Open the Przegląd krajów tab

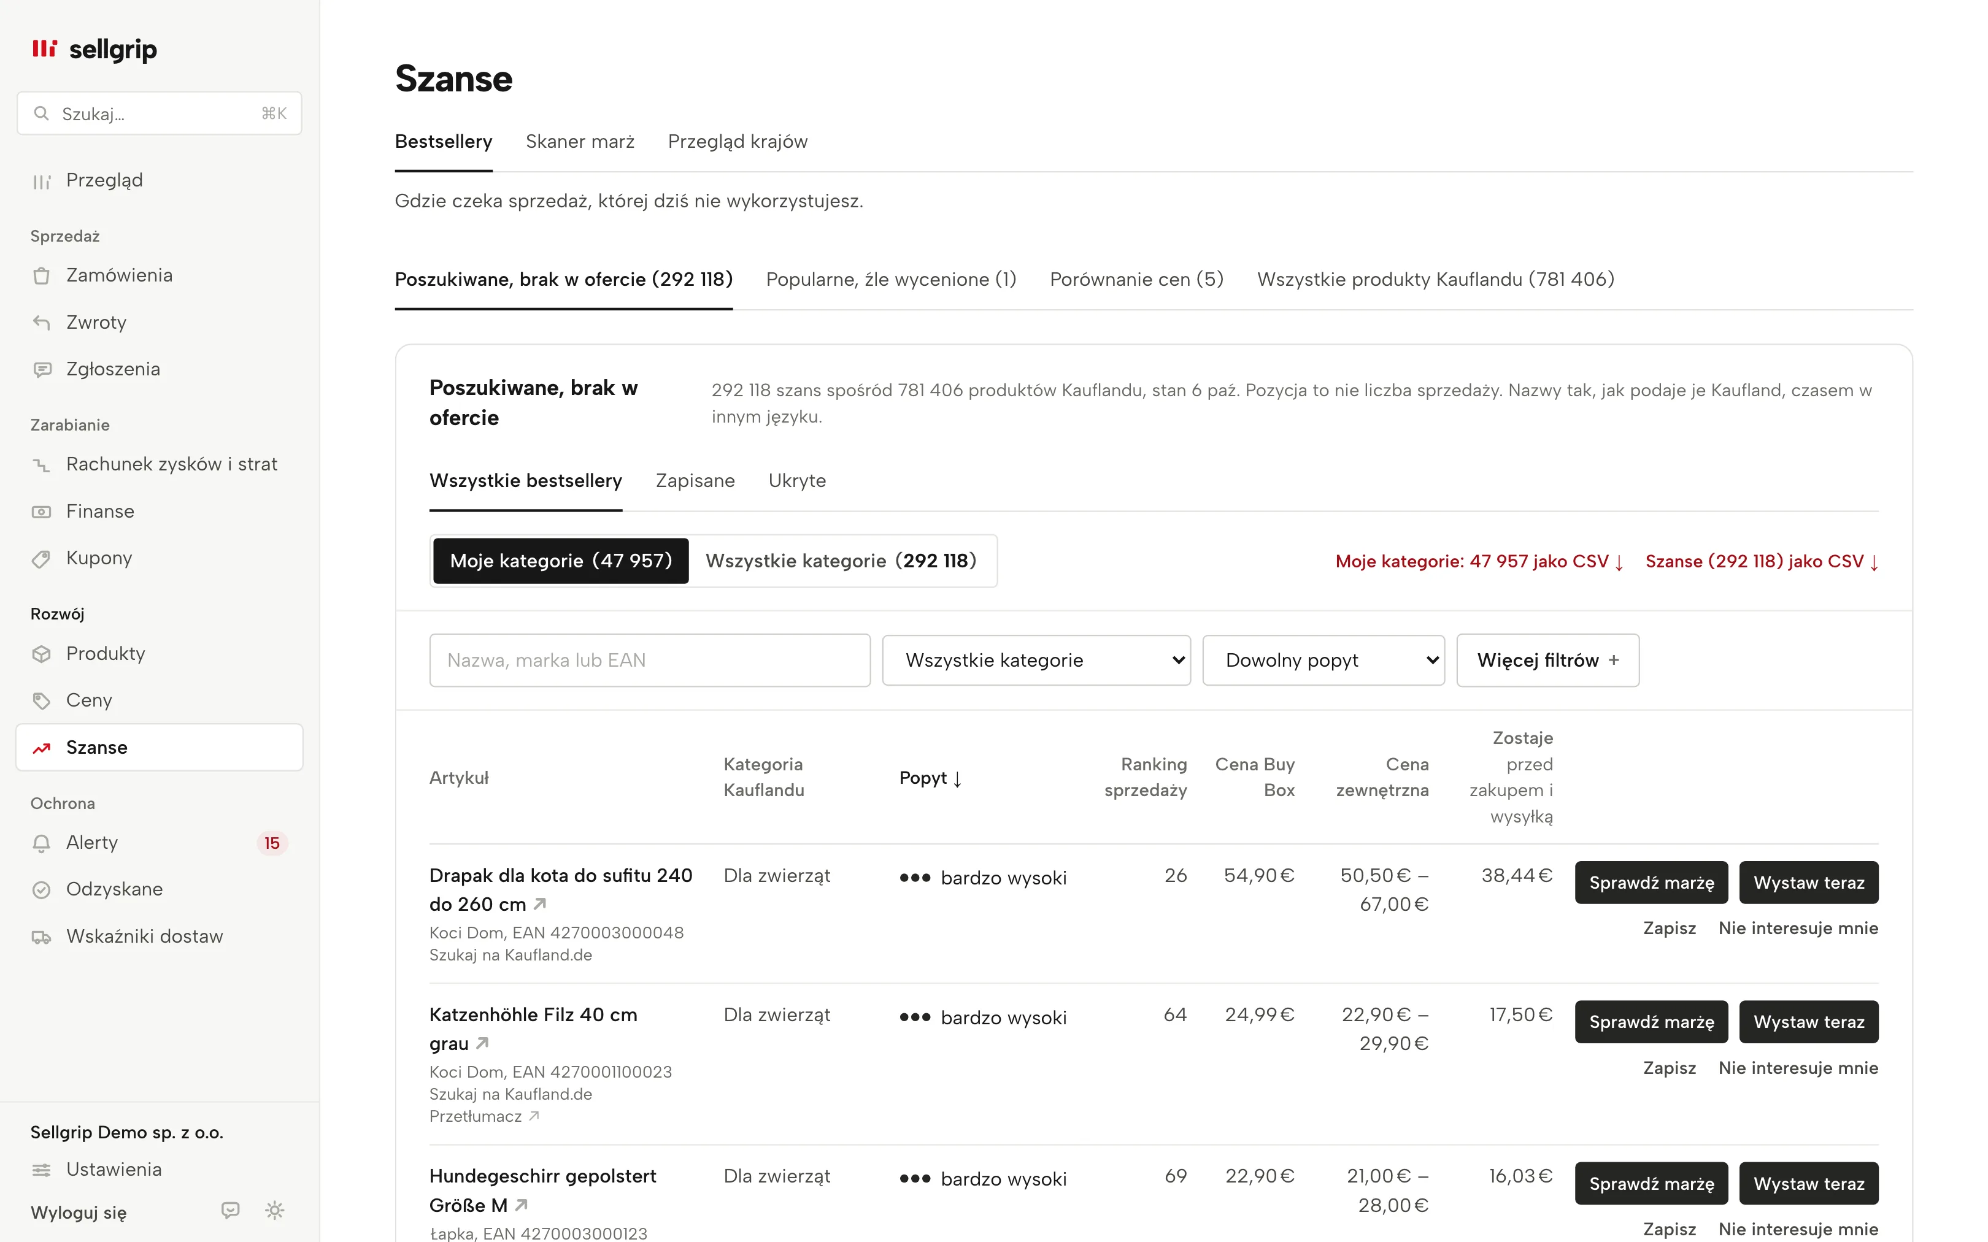tap(738, 141)
